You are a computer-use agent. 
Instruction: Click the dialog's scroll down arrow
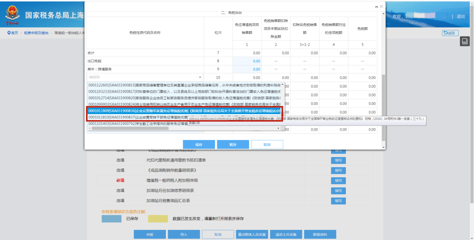(384, 147)
